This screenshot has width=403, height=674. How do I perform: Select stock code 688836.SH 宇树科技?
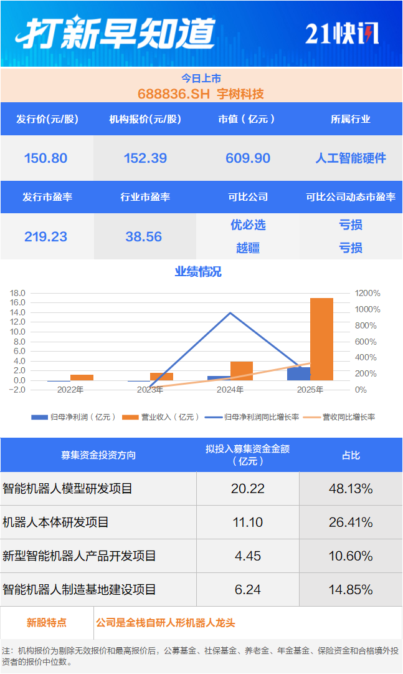coord(201,94)
